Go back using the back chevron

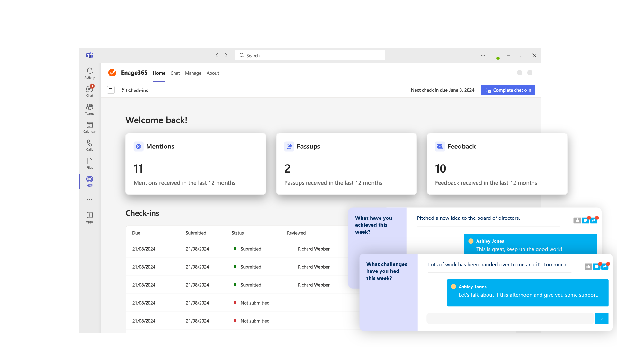[x=217, y=55]
